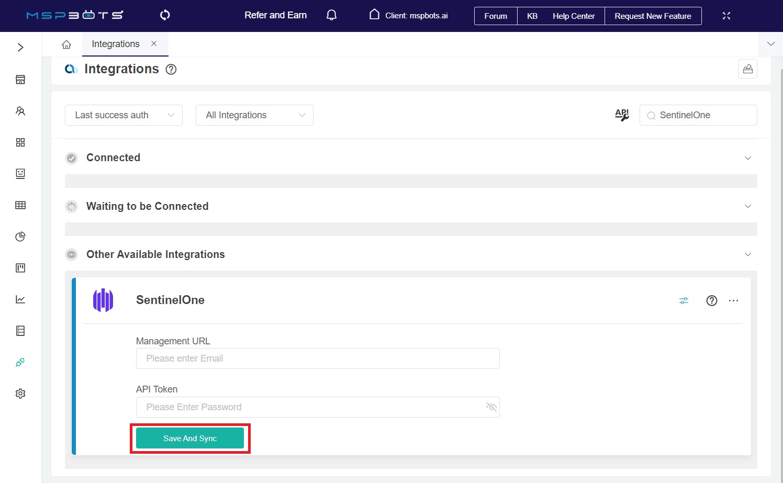783x483 pixels.
Task: Open the analytics trend chart icon in sidebar
Action: [x=20, y=299]
